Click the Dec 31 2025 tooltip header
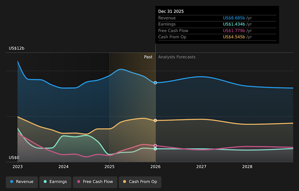299x191 pixels. (x=171, y=11)
